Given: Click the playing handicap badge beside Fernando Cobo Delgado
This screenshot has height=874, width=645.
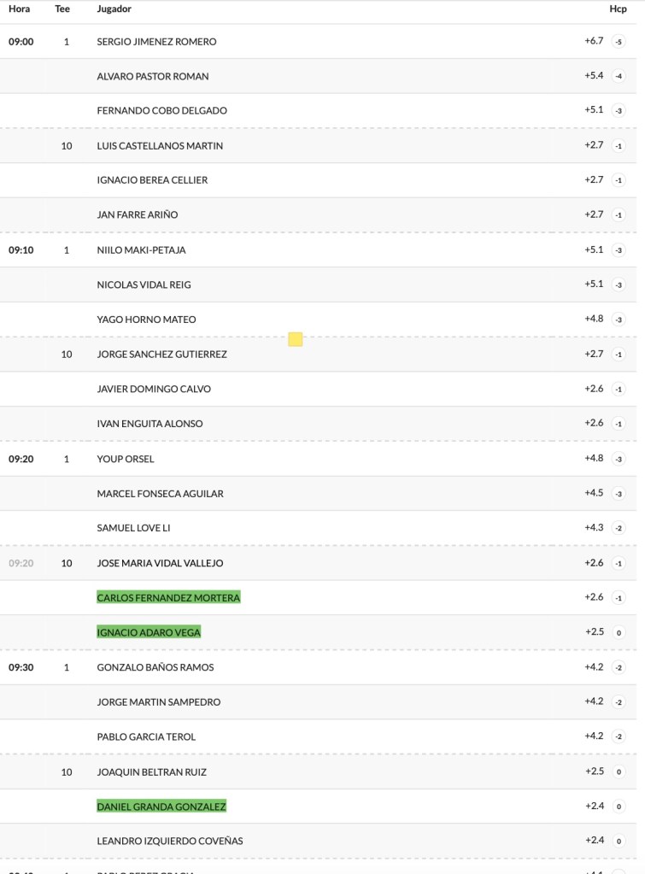Looking at the screenshot, I should 619,111.
